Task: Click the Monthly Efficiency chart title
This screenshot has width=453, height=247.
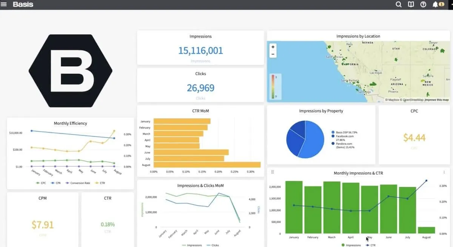Action: coord(70,123)
